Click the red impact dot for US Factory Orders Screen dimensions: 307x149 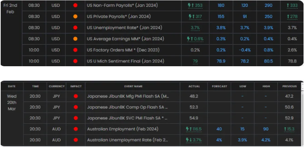coord(75,50)
